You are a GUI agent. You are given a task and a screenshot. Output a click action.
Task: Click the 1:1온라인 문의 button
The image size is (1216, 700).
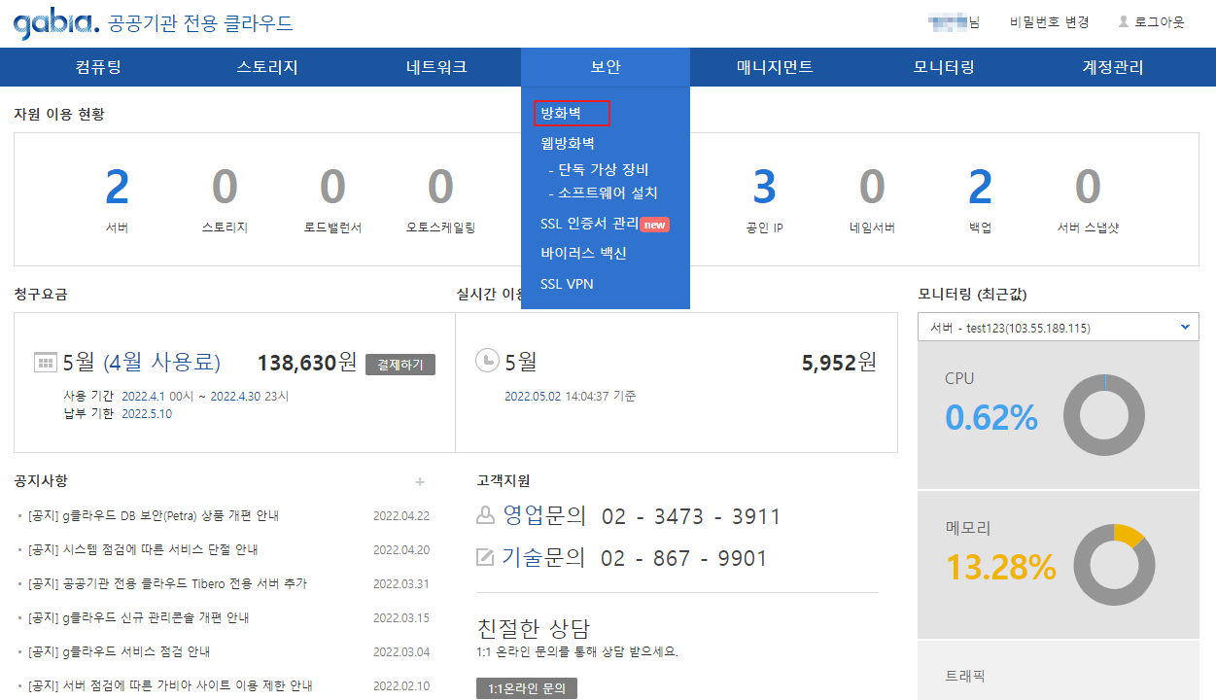[x=527, y=688]
